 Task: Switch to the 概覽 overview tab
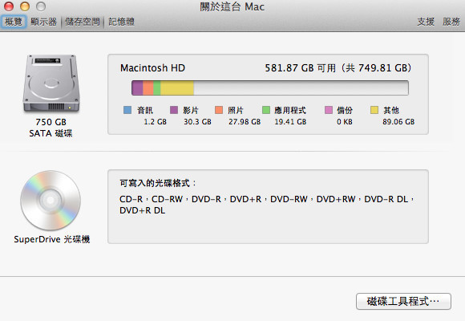point(14,22)
